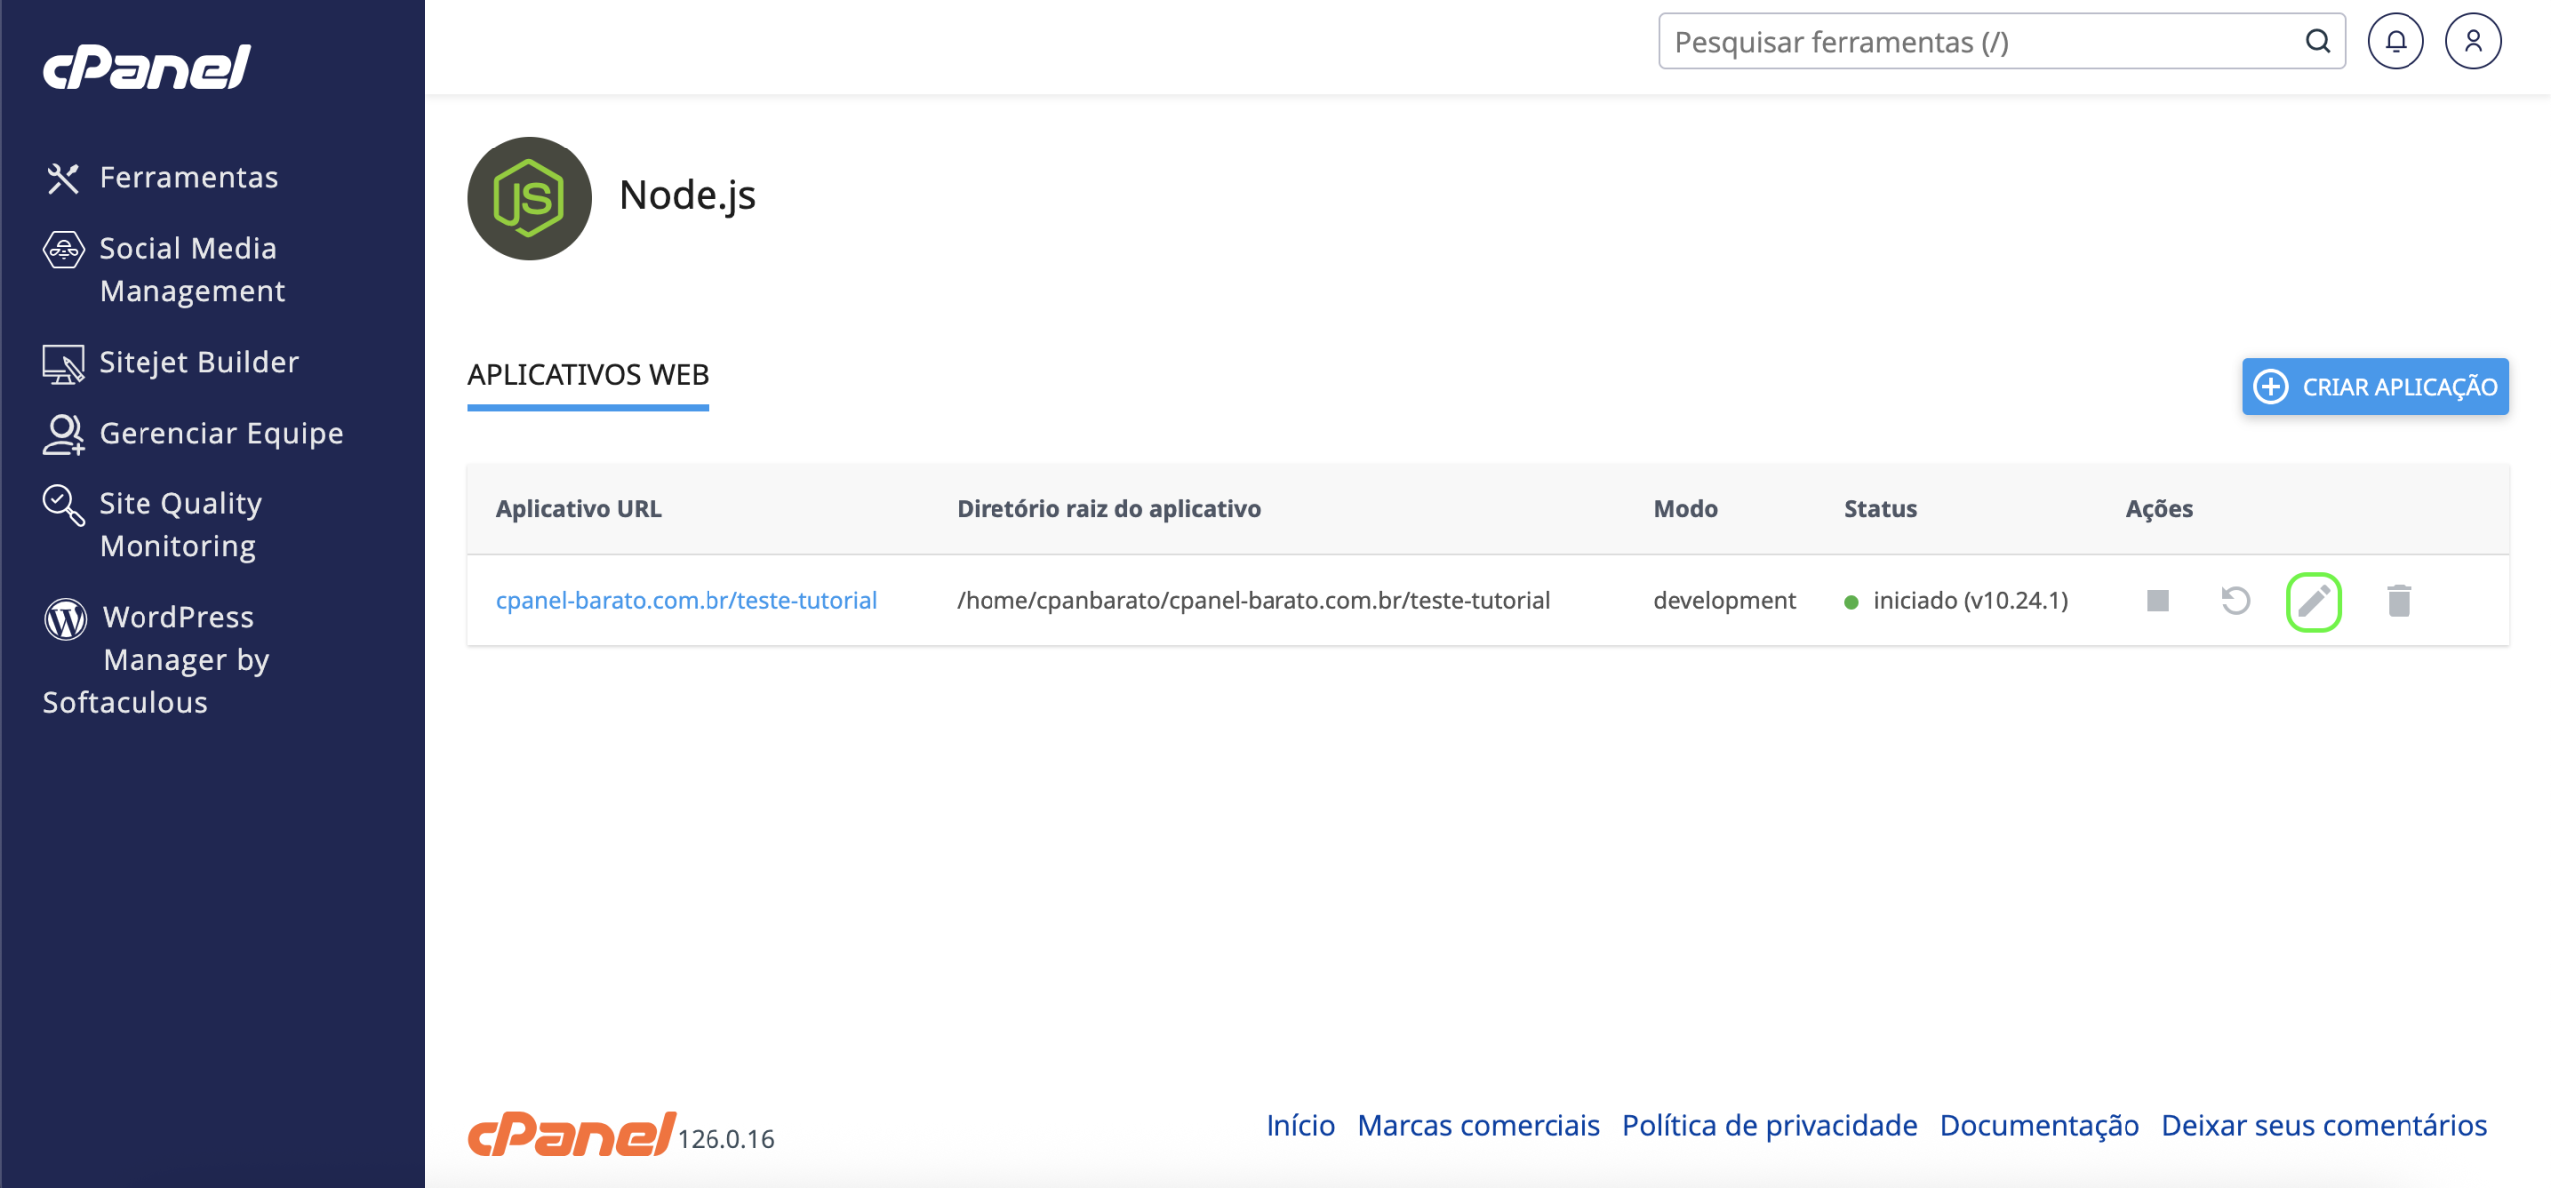This screenshot has height=1188, width=2551.
Task: Open the user account menu icon
Action: tap(2473, 41)
